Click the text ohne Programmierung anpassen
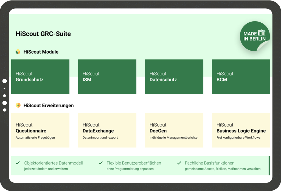The width and height of the screenshot is (281, 191). [130, 169]
